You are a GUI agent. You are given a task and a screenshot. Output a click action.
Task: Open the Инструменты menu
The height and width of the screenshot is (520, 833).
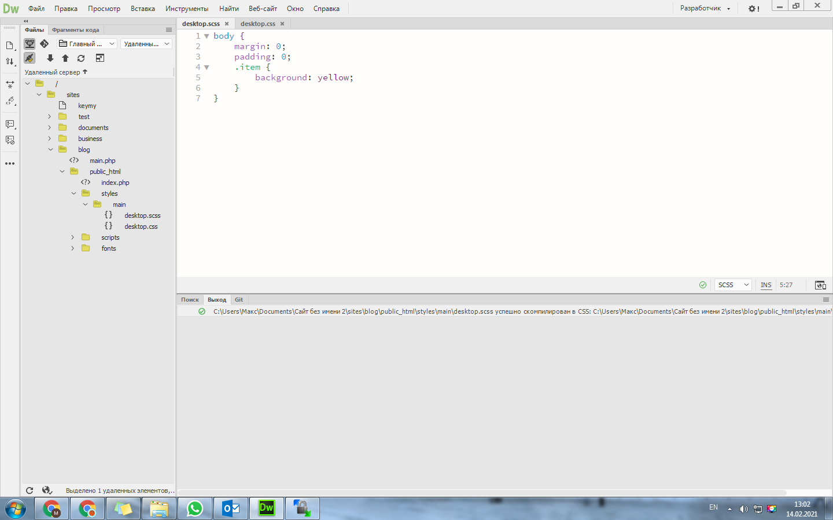(187, 9)
